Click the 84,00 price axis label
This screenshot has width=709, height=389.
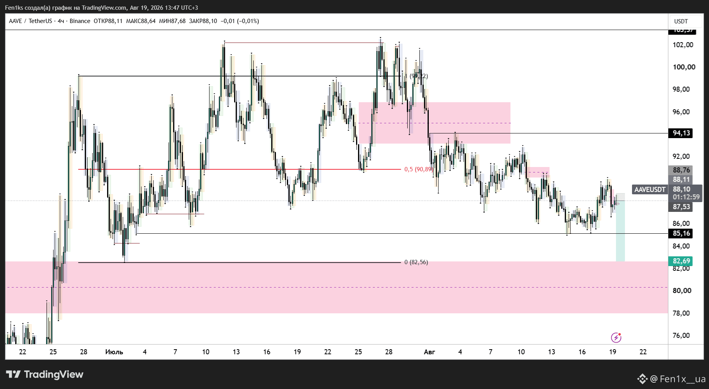(681, 246)
